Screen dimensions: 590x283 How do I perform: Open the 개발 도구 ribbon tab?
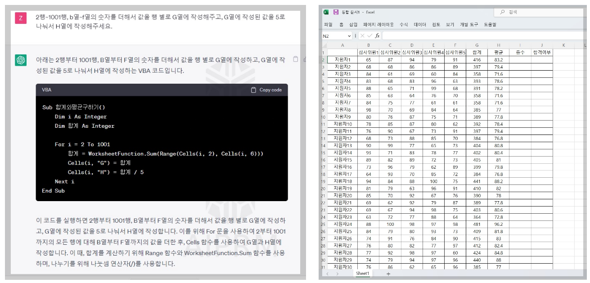coord(468,25)
